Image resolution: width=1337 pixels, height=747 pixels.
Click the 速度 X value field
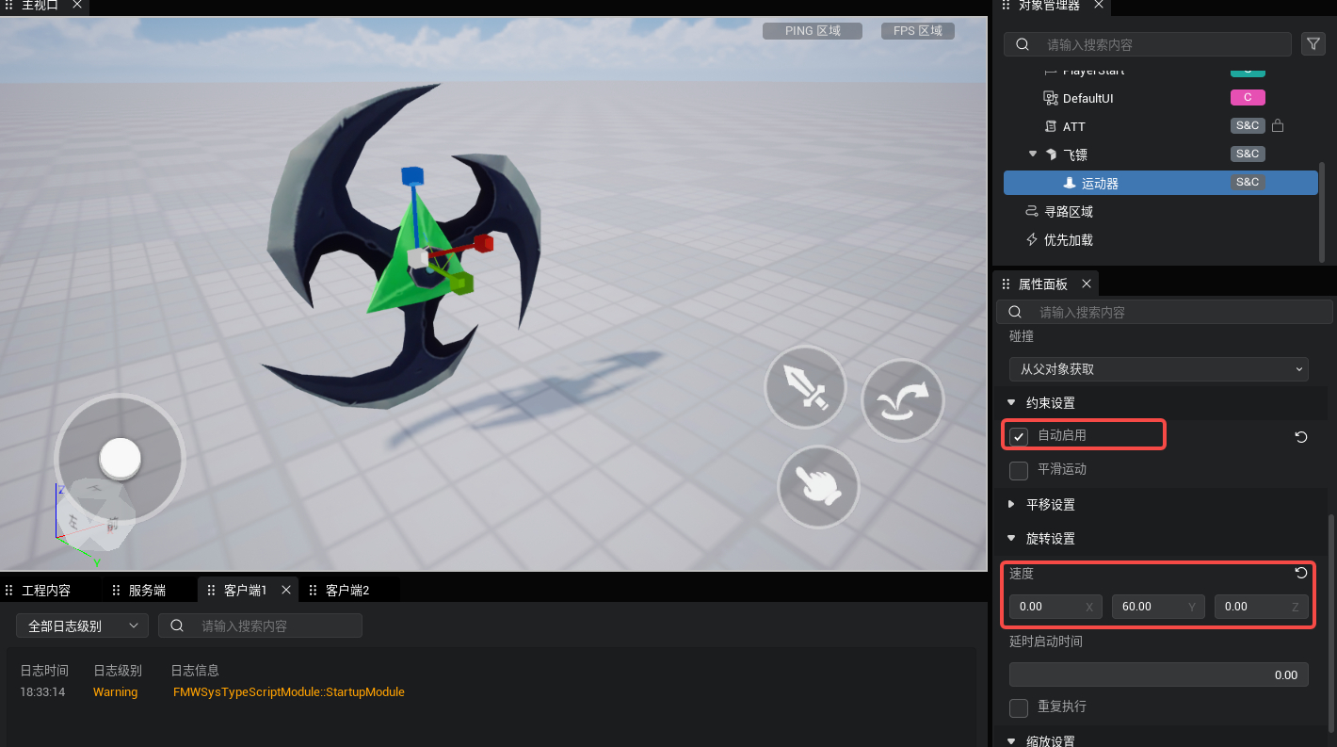point(1055,607)
